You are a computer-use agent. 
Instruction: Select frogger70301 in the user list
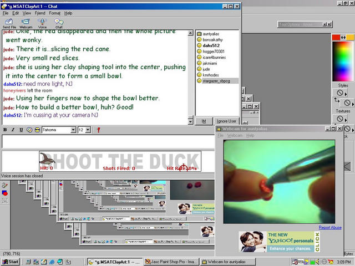click(213, 52)
